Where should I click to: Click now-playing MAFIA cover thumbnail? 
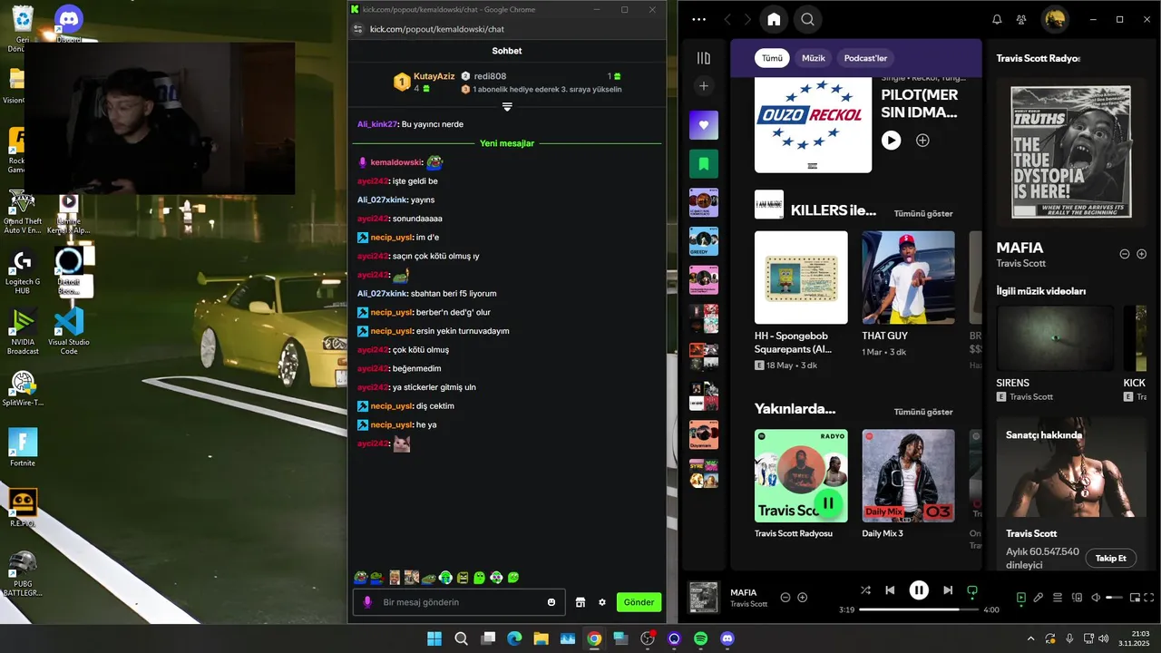pos(704,598)
